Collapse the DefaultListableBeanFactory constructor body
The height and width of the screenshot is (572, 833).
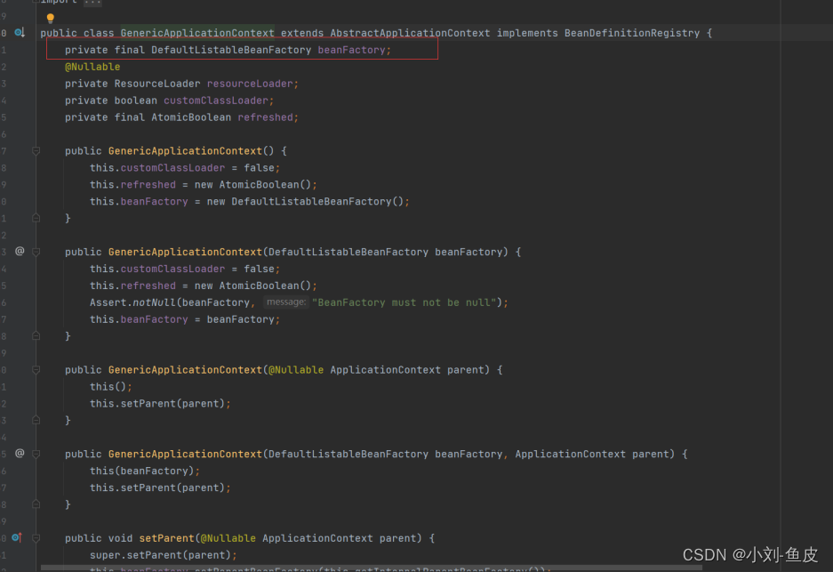[36, 252]
